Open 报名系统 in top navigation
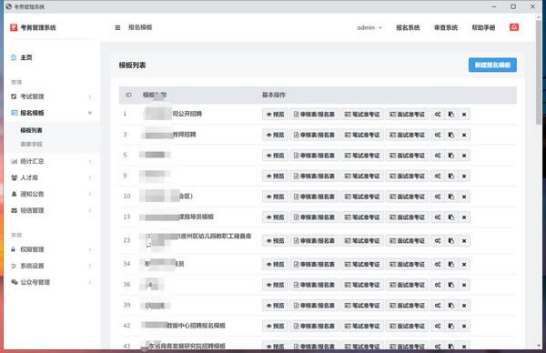 tap(408, 27)
